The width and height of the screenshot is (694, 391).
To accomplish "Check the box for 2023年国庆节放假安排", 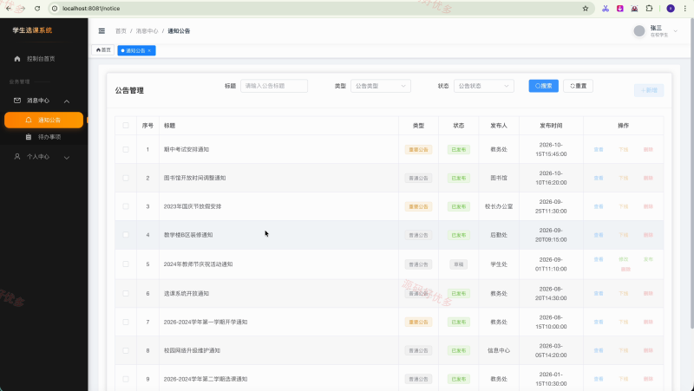I will point(126,206).
